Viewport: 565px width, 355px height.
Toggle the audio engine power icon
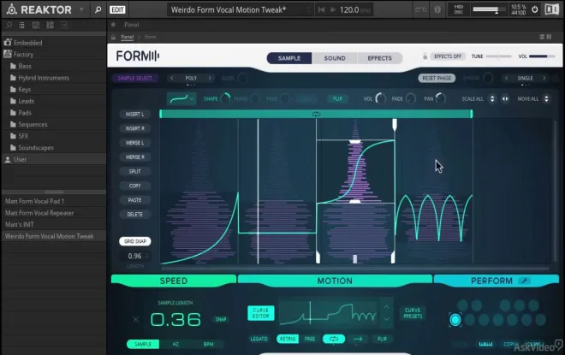[535, 9]
